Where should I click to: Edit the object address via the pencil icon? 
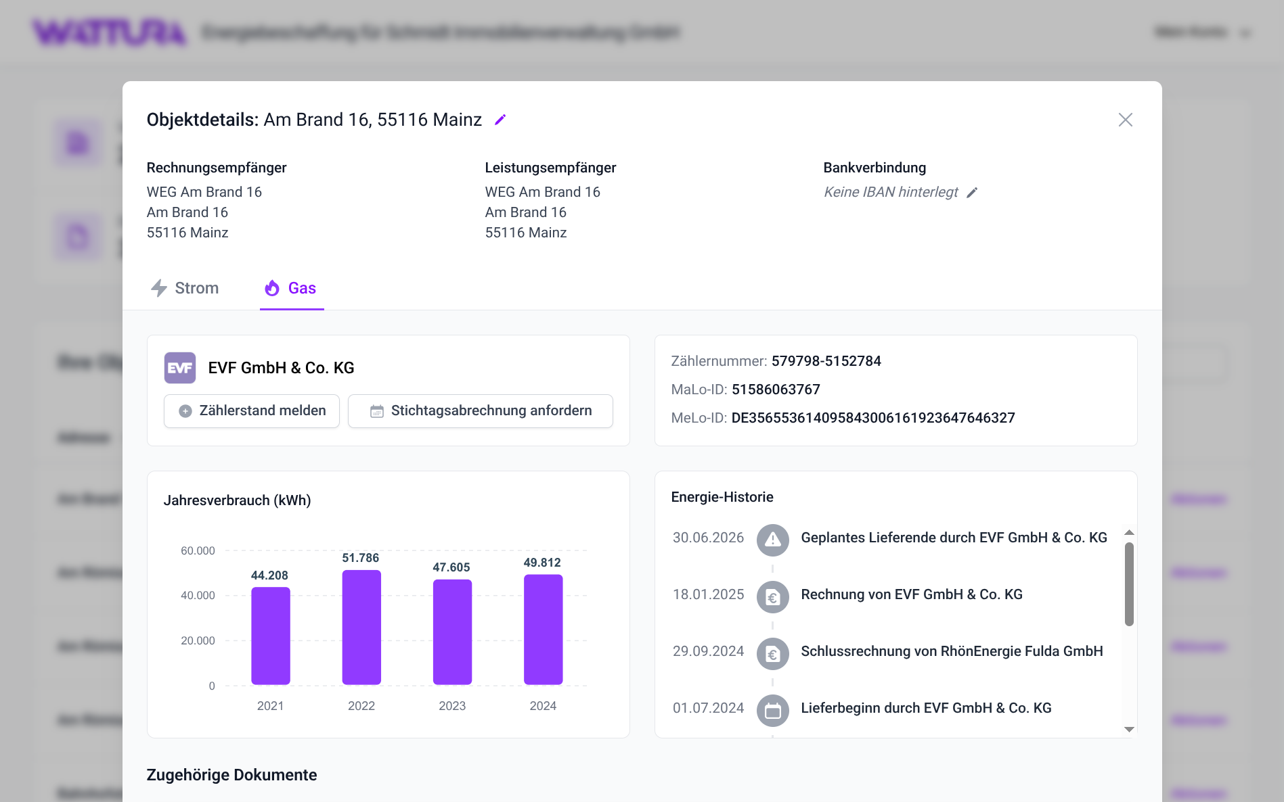[501, 120]
